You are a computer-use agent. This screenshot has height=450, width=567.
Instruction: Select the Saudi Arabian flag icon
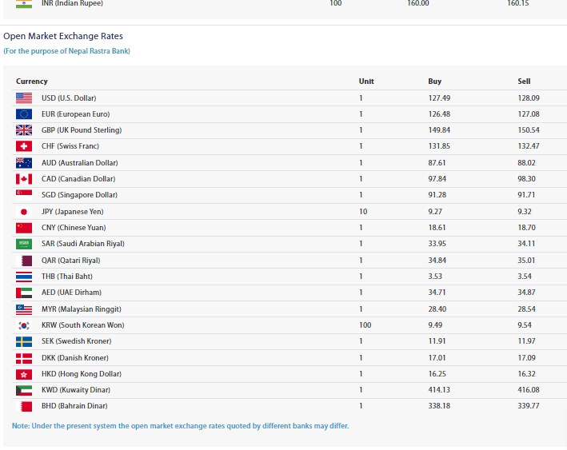coord(24,244)
